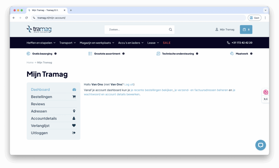Click the Log uit link
279x168 pixels.
coord(129,84)
